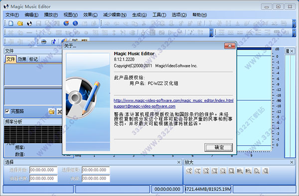Click the seventh zoom icon in 放大 panel
299x196 pixels.
[x=240, y=171]
